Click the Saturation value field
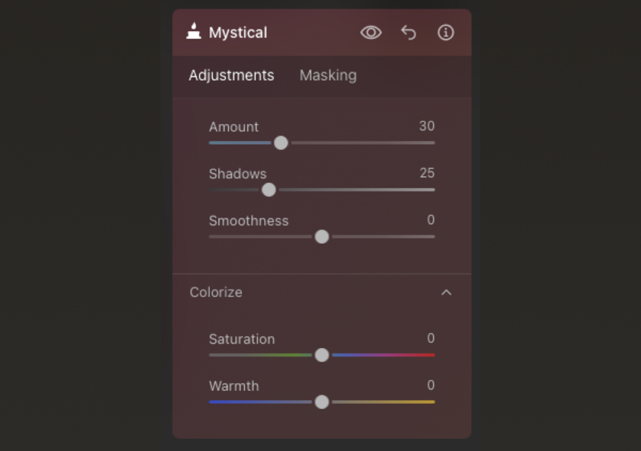The width and height of the screenshot is (641, 451). 431,338
